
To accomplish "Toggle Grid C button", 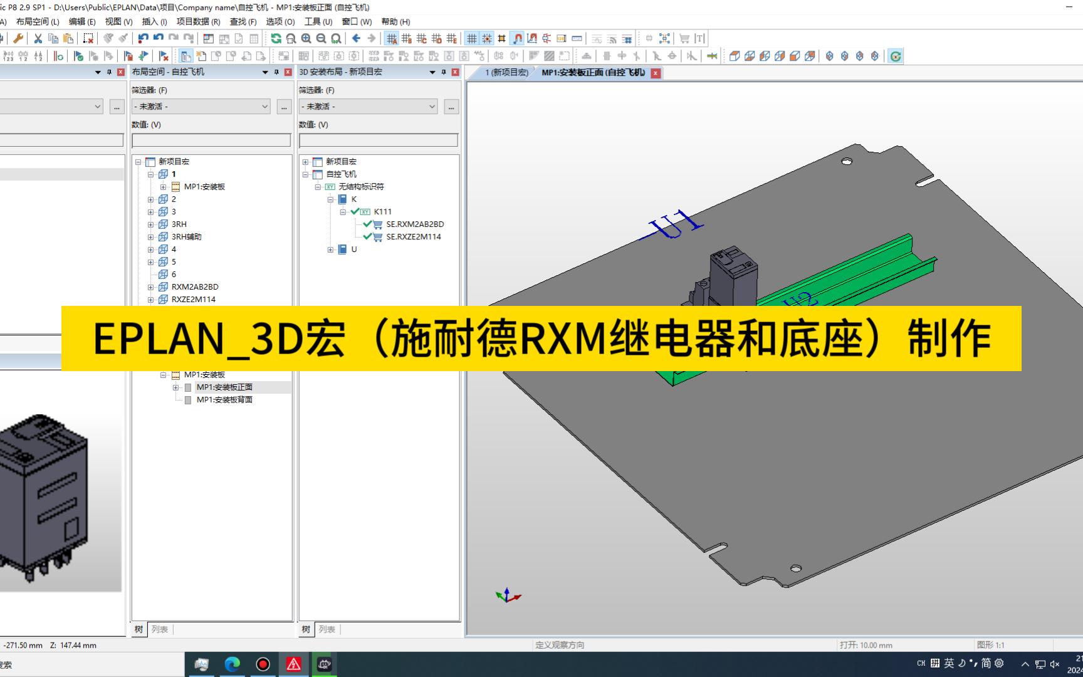I will (x=422, y=38).
